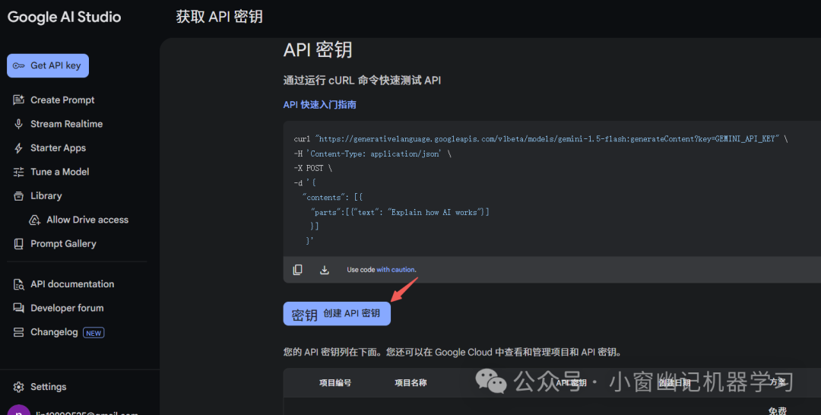Click the '-X POST' code line

312,168
